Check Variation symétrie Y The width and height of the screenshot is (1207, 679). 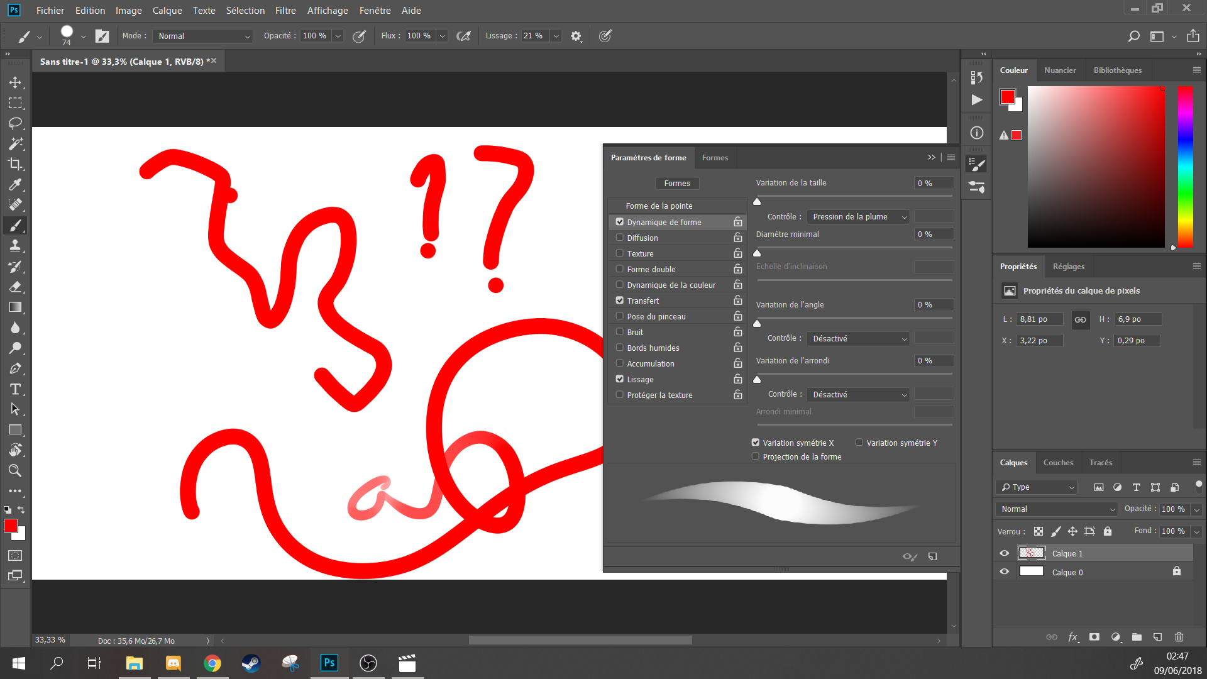click(859, 443)
